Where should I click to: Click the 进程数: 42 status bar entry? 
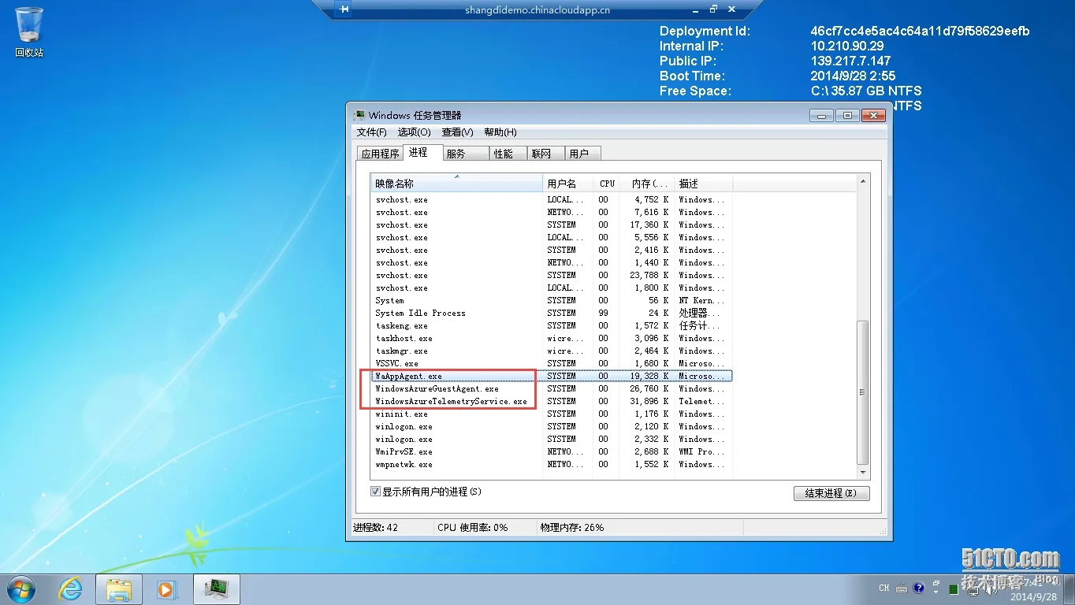[x=376, y=527]
